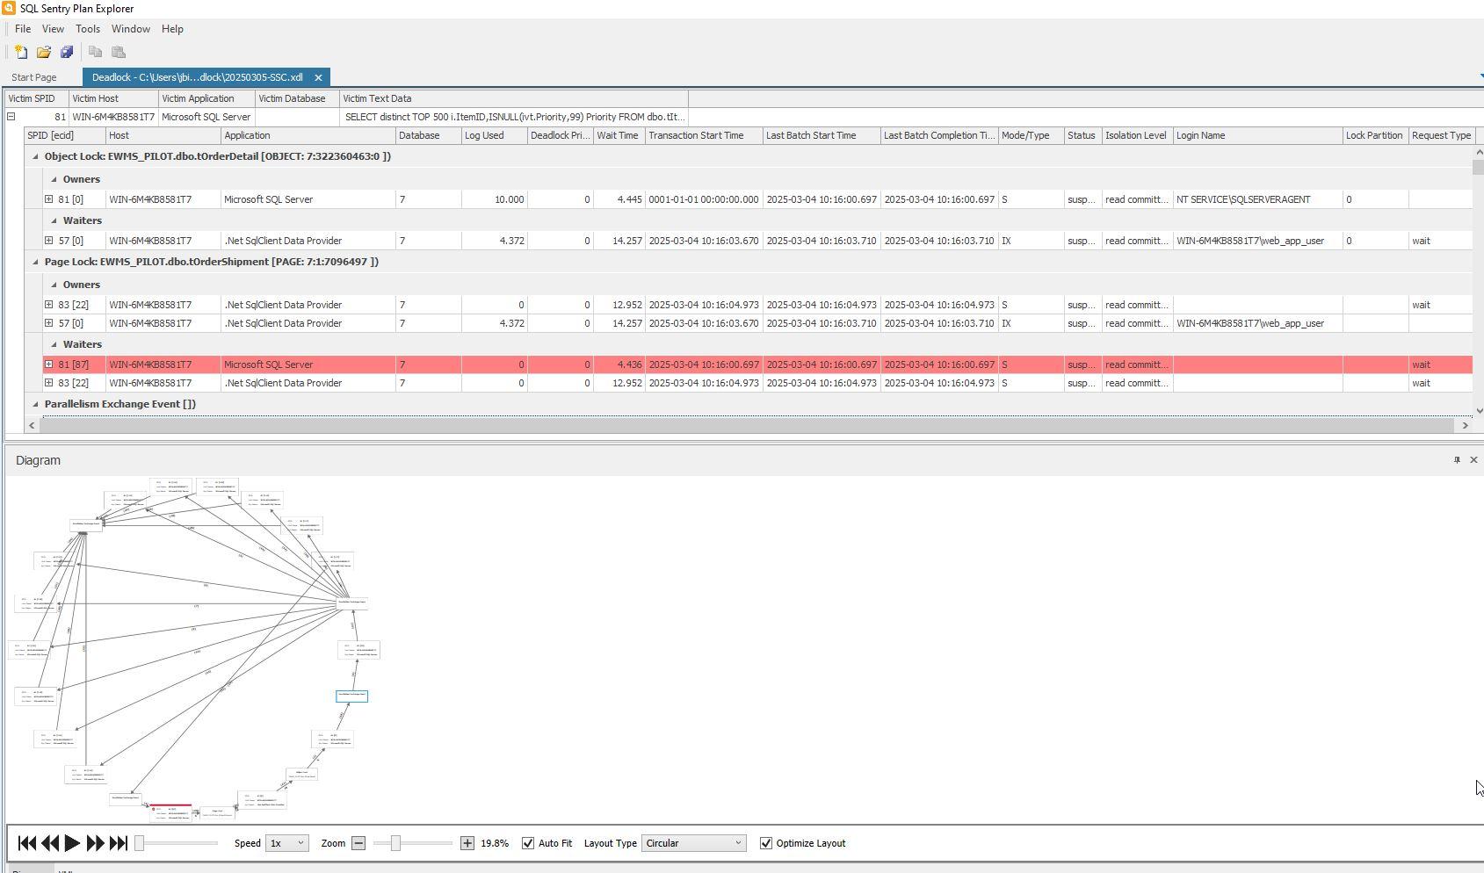Sort by the Log Used column header
Screen dimensions: 1484x873
[494, 135]
